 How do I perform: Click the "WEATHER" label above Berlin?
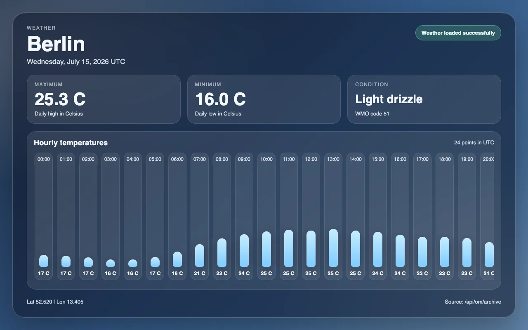click(41, 28)
